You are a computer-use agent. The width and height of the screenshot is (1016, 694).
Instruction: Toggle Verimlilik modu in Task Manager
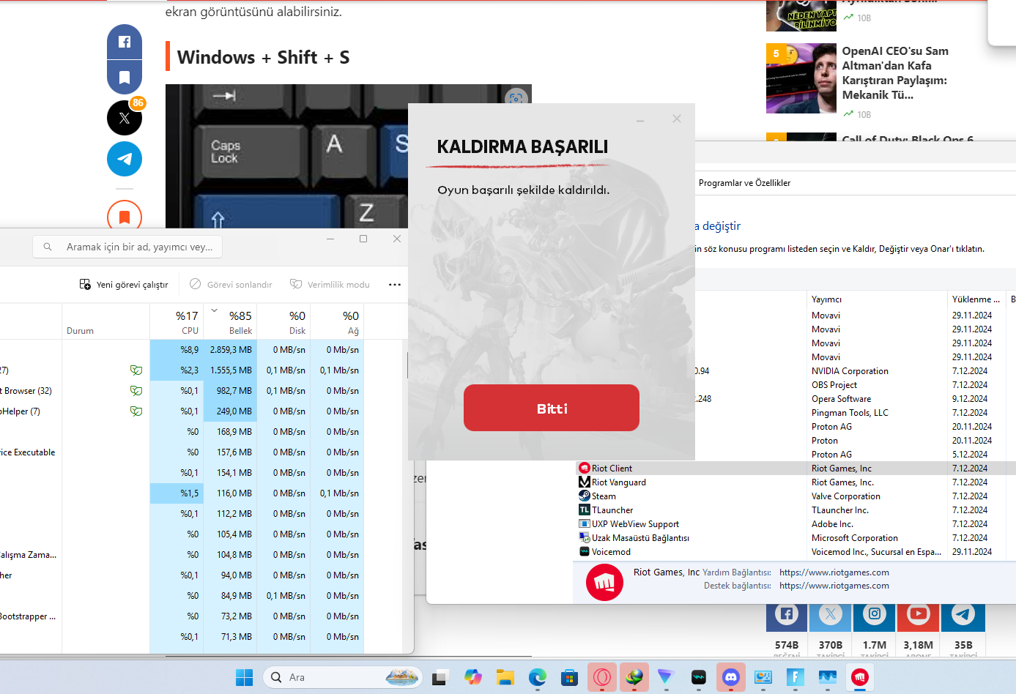click(330, 285)
